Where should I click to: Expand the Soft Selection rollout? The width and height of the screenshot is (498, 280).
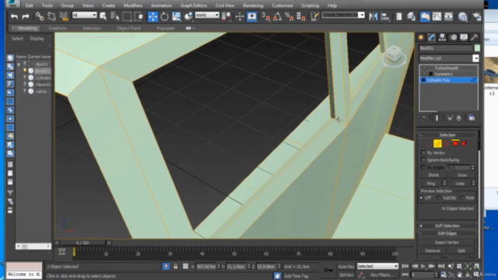pos(447,226)
